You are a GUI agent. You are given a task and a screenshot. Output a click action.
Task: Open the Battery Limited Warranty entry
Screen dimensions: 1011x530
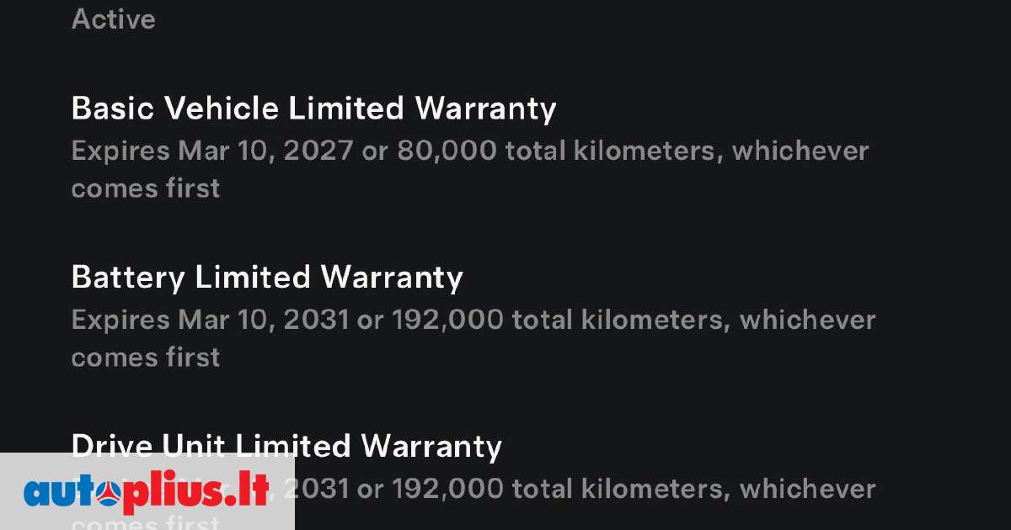pos(267,278)
